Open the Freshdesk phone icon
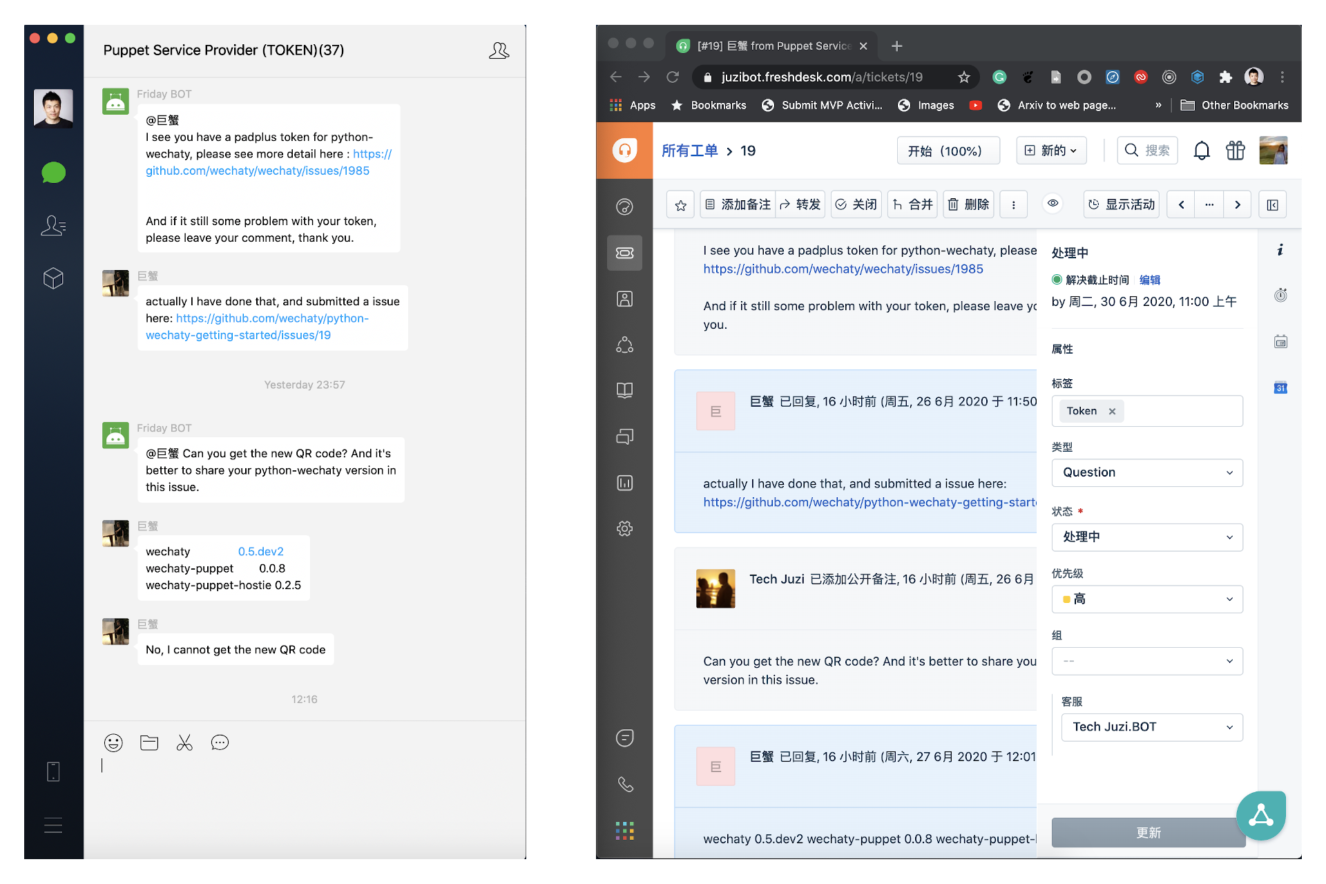Image resolution: width=1326 pixels, height=884 pixels. click(624, 785)
